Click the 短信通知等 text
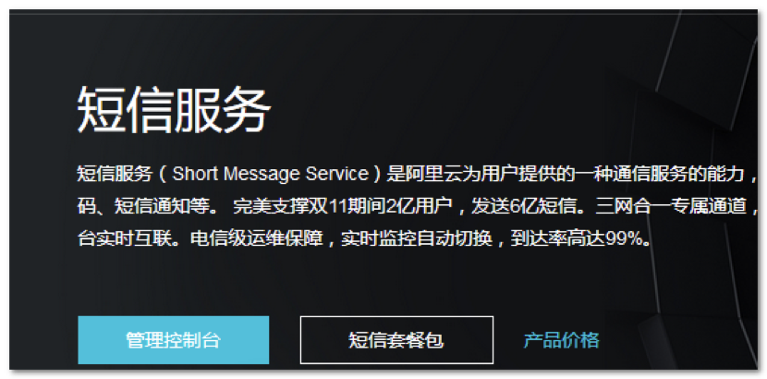Screen dimensions: 767x379 [x=161, y=206]
